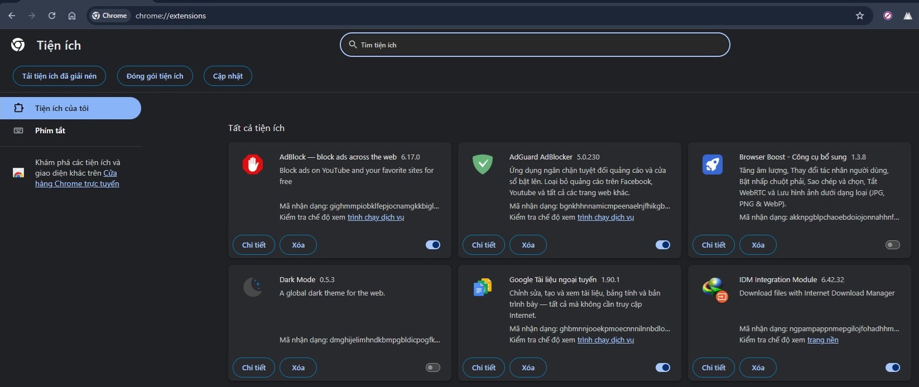Viewport: 919px width, 387px height.
Task: Click the triangle icon in browser toolbar
Action: point(908,16)
